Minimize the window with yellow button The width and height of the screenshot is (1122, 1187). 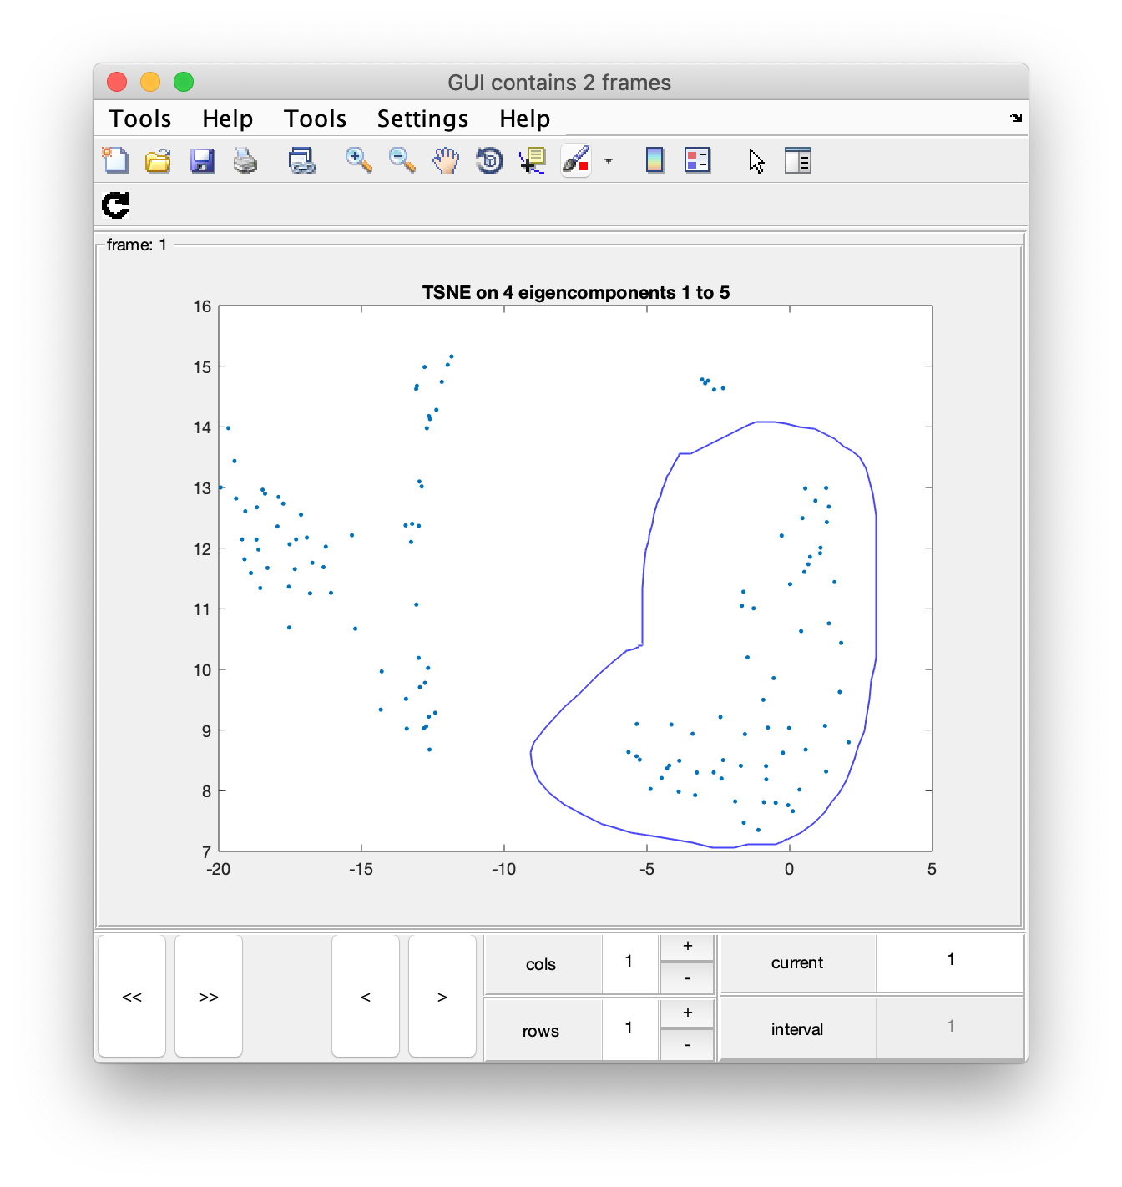[x=150, y=82]
